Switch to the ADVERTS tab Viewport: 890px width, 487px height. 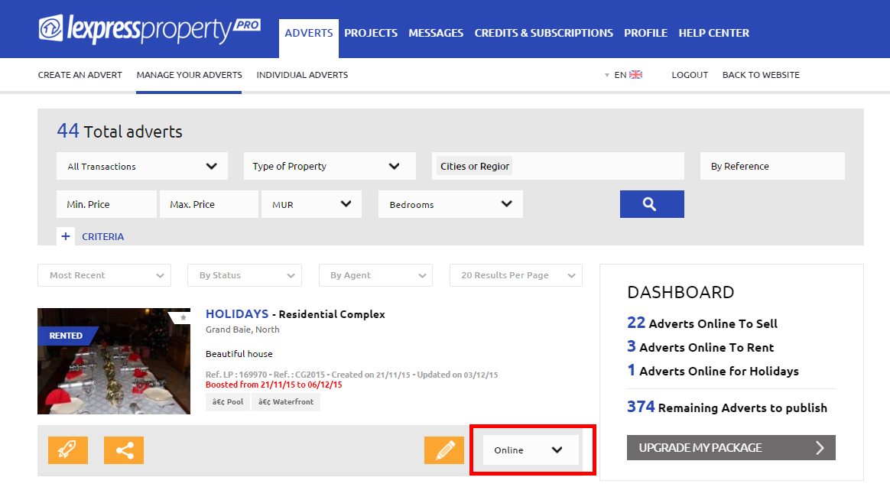coord(309,33)
